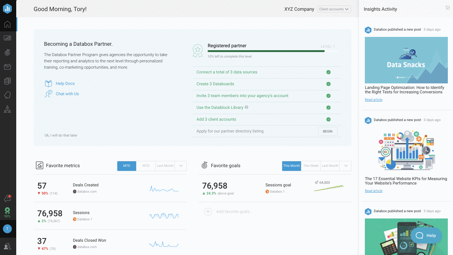Click the info icon beside Datablock Library
The width and height of the screenshot is (453, 255).
(246, 107)
